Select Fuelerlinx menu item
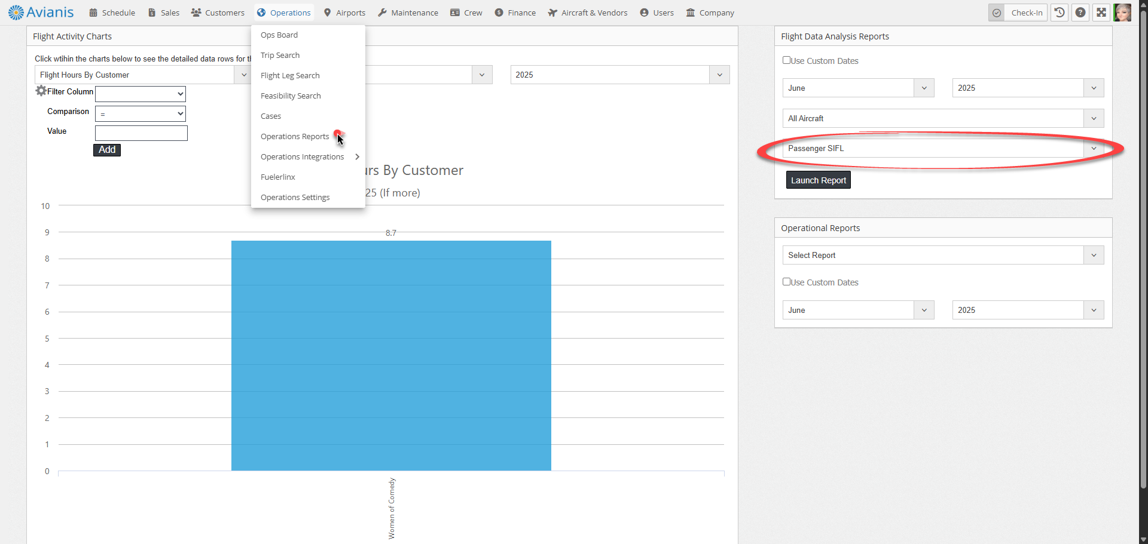The image size is (1148, 544). pos(308,177)
